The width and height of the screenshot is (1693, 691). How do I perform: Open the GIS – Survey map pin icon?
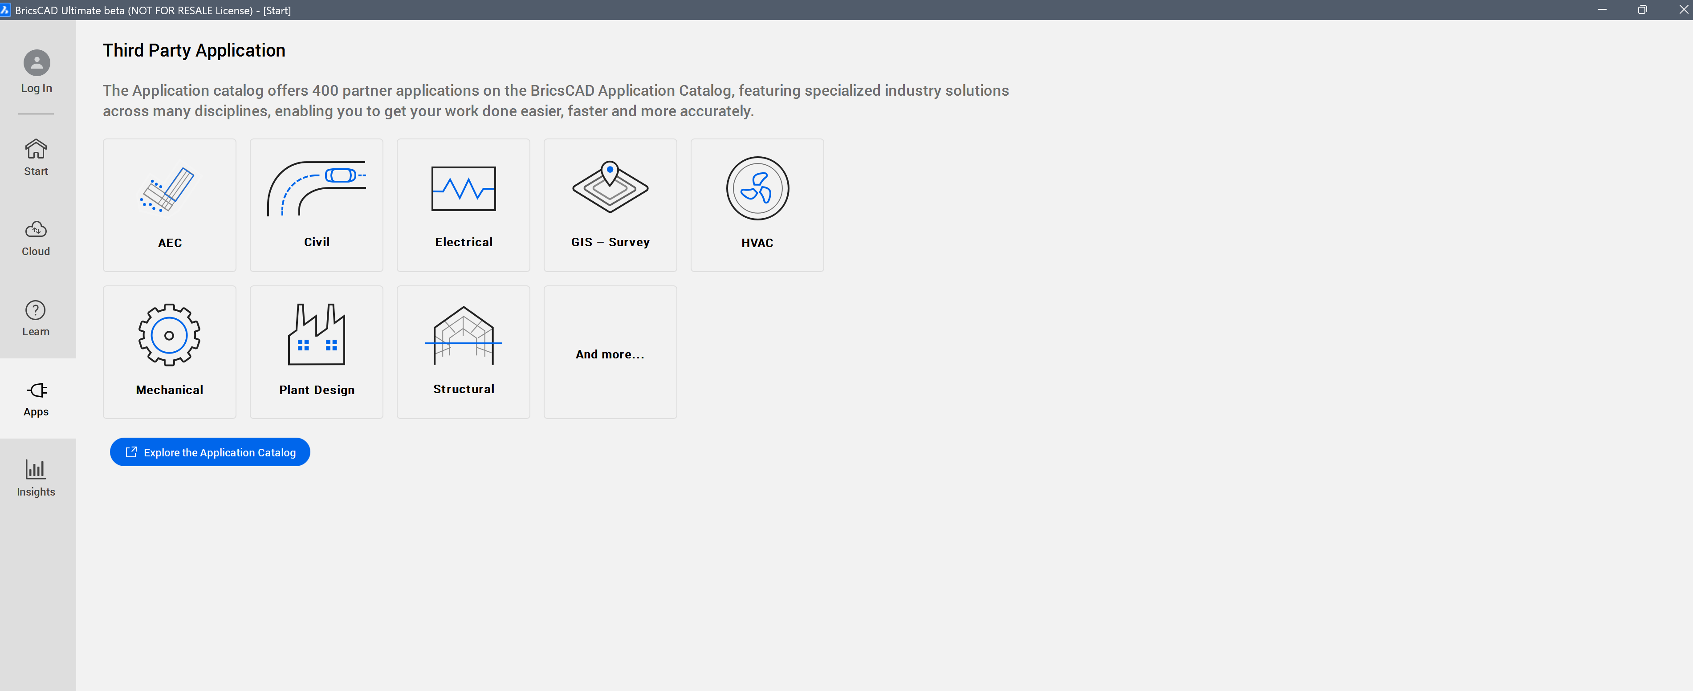coord(610,187)
